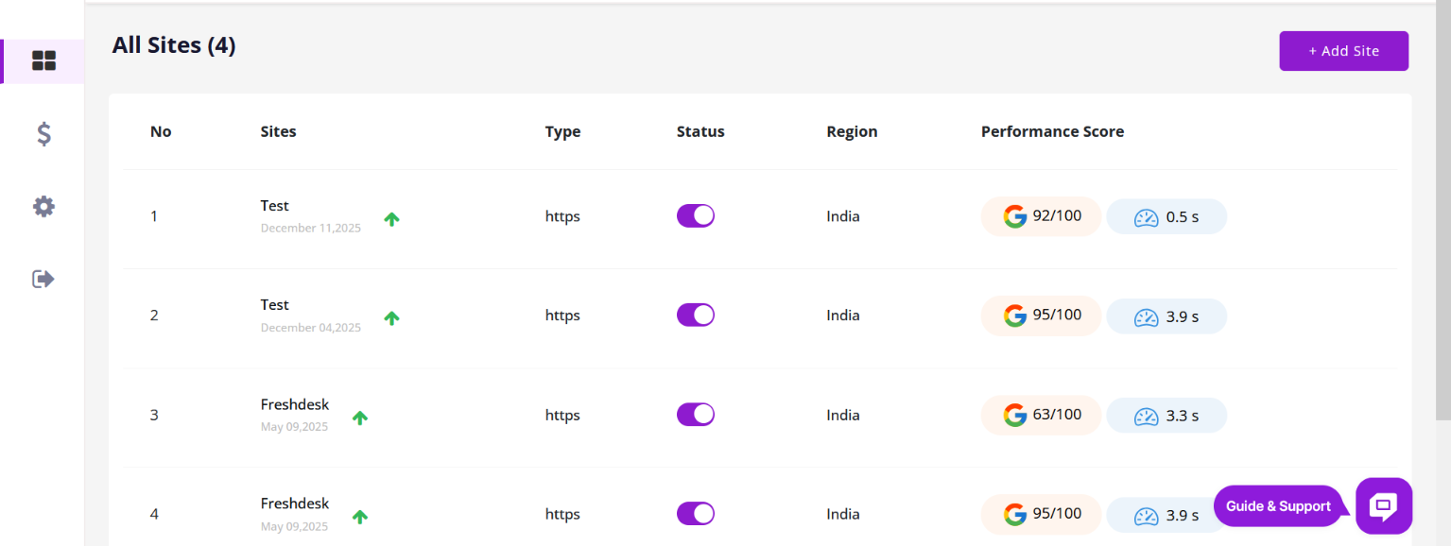Click the + Add Site button
The image size is (1451, 546).
click(x=1343, y=51)
